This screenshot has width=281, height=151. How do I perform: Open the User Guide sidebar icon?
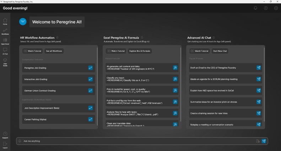tap(5, 62)
